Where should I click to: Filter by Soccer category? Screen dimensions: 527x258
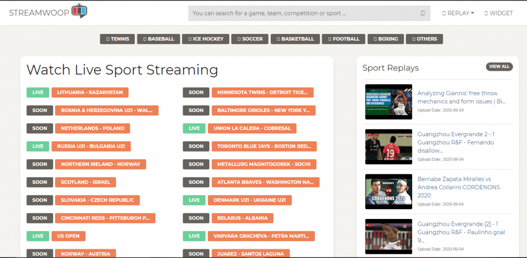(250, 39)
